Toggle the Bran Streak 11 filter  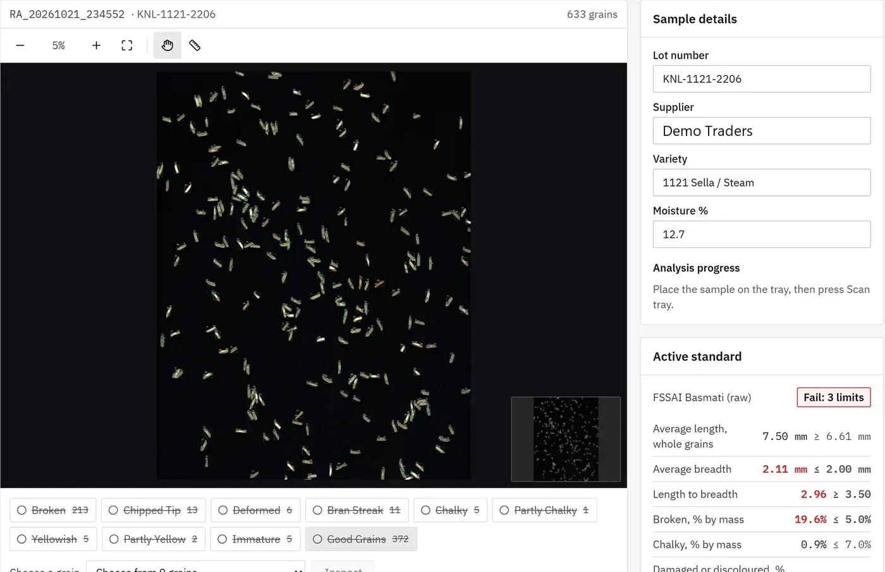coord(357,510)
